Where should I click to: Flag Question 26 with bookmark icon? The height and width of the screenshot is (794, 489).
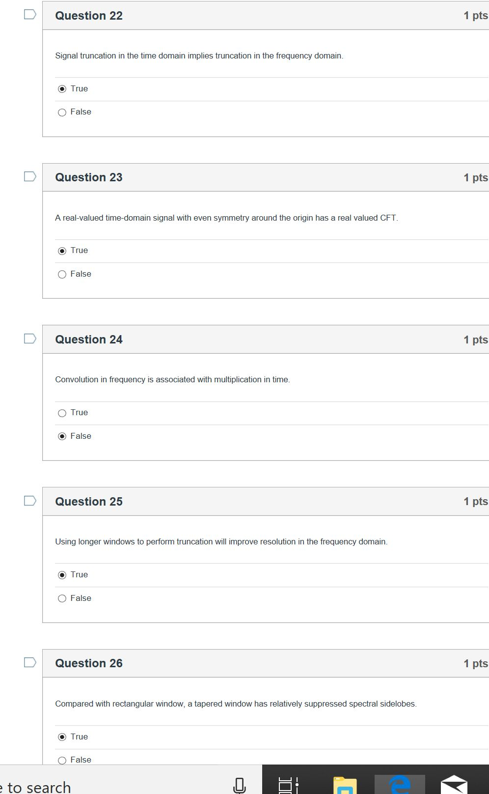click(x=30, y=662)
